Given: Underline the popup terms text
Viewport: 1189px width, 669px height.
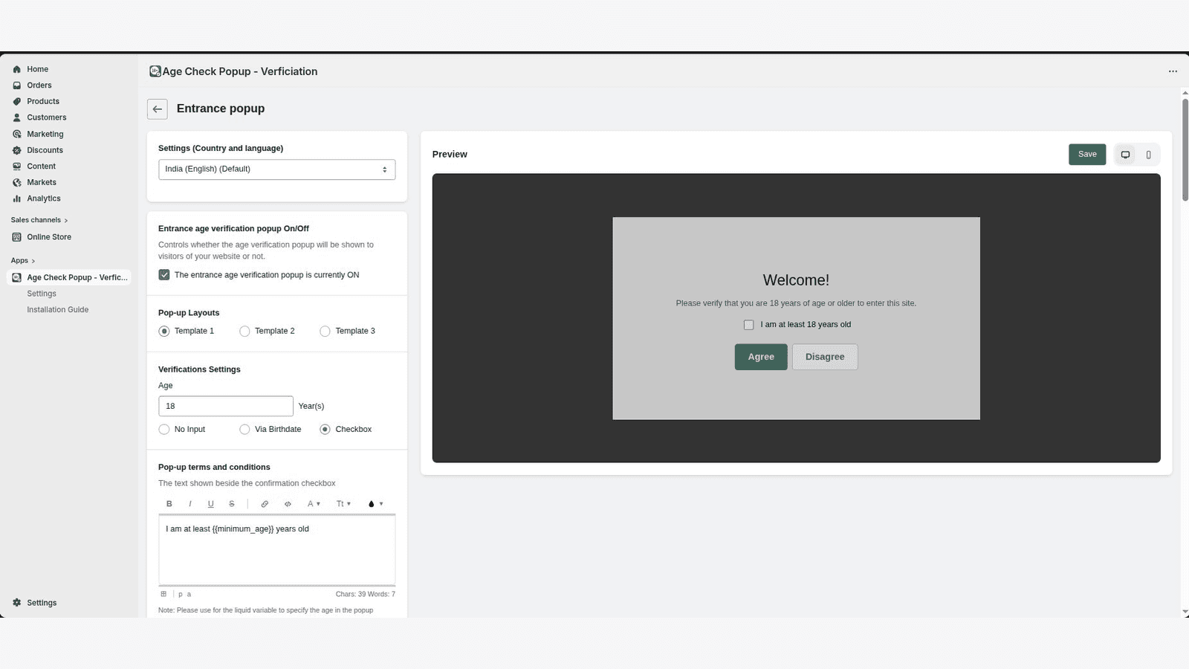Looking at the screenshot, I should tap(210, 503).
